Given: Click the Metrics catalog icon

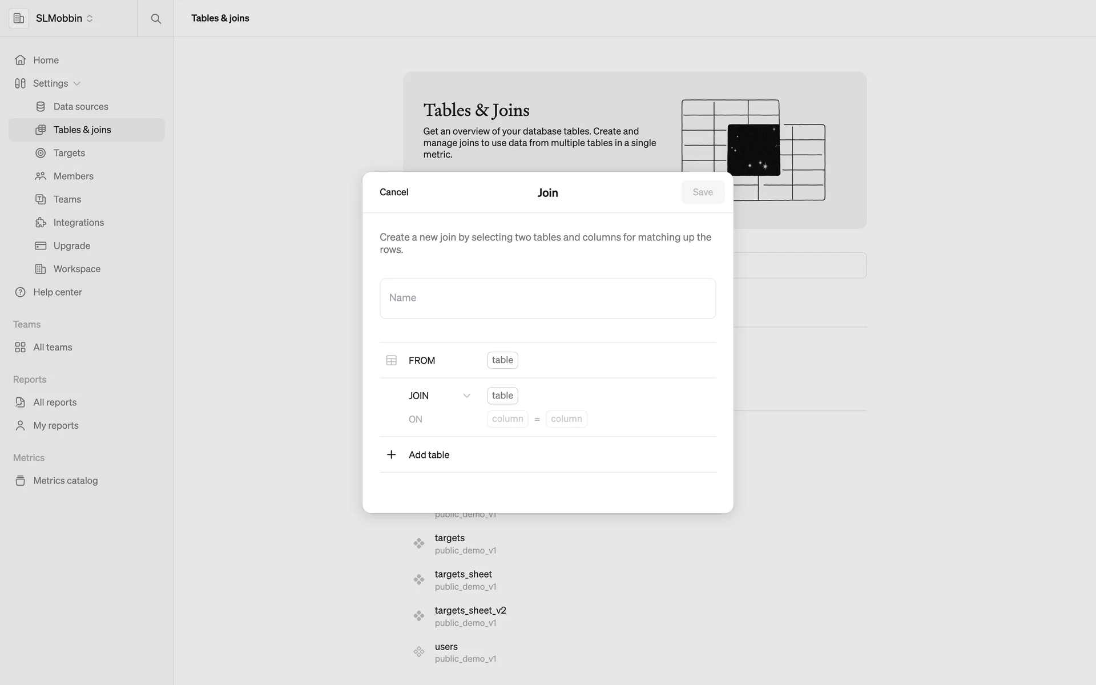Looking at the screenshot, I should coord(20,481).
